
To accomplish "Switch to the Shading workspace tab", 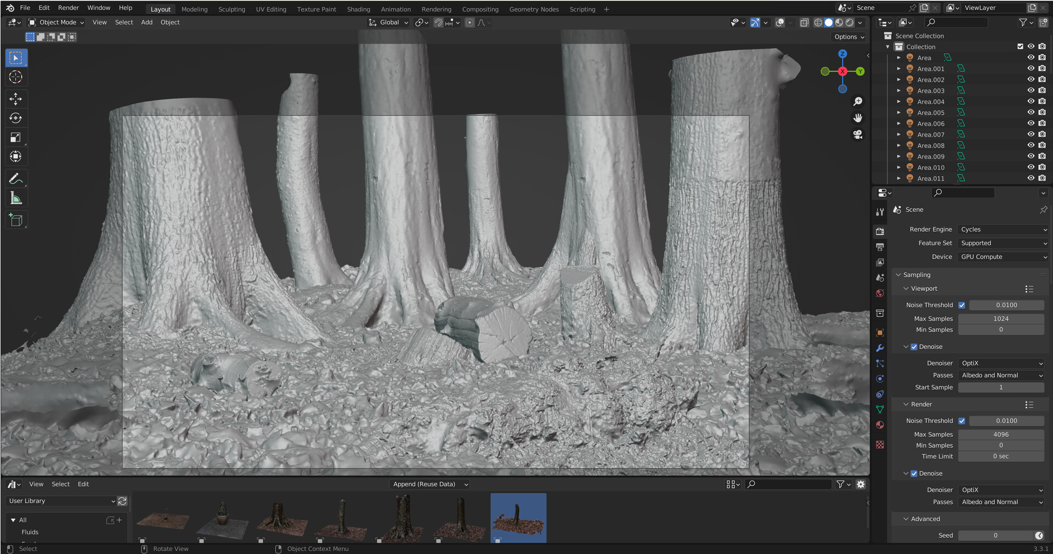I will [x=358, y=9].
